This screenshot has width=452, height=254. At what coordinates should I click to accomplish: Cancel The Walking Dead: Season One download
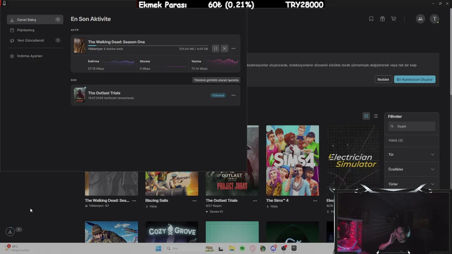[x=224, y=49]
